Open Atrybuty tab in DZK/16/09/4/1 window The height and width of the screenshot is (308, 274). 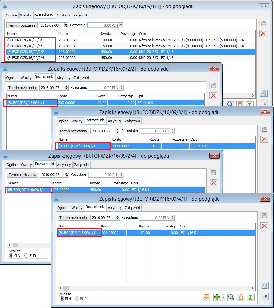(x=114, y=208)
